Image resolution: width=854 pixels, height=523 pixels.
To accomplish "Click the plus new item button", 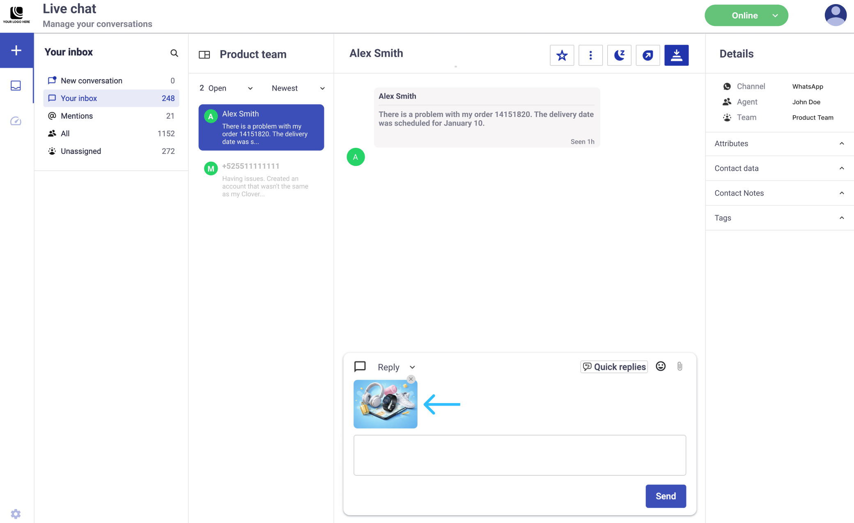I will click(16, 50).
